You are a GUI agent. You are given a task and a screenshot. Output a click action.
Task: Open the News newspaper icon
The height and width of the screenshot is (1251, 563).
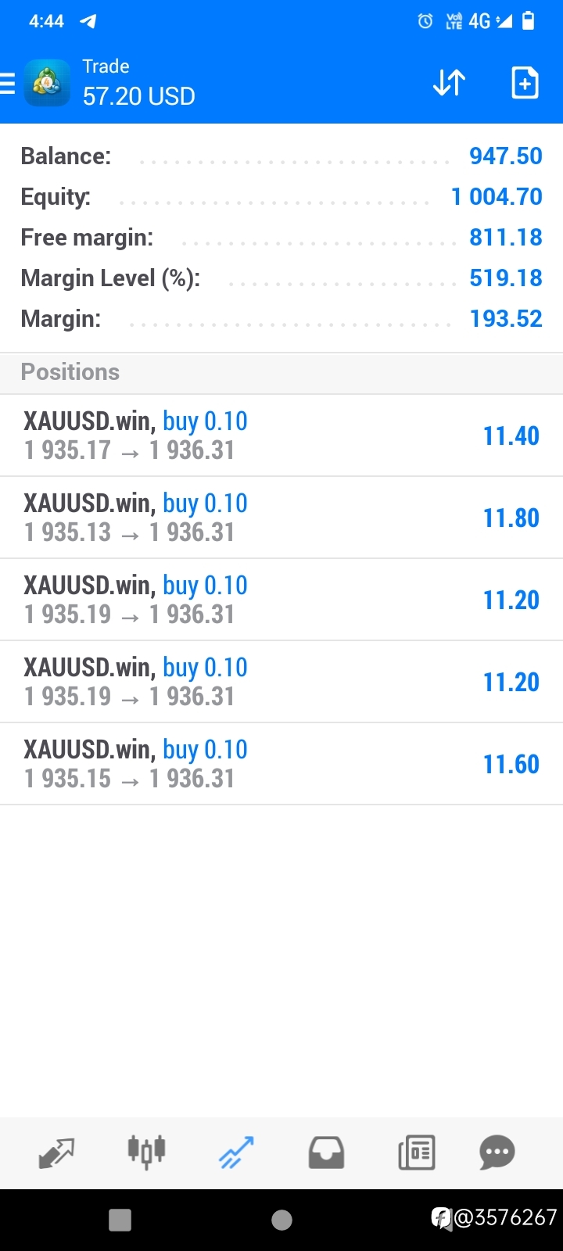pos(416,1152)
